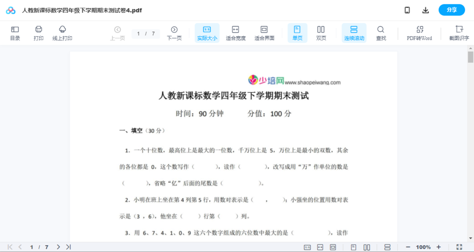Download the PDF file
Image resolution: width=474 pixels, height=252 pixels.
click(x=425, y=10)
